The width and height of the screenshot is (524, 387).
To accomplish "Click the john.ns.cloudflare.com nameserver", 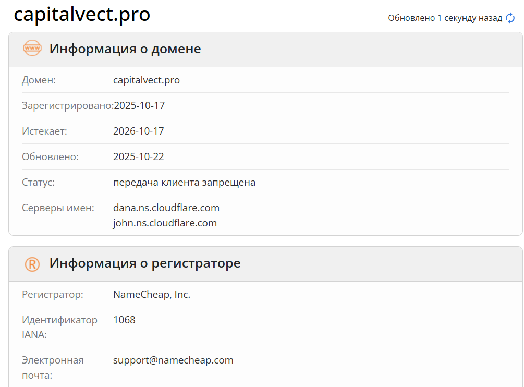I will (165, 223).
